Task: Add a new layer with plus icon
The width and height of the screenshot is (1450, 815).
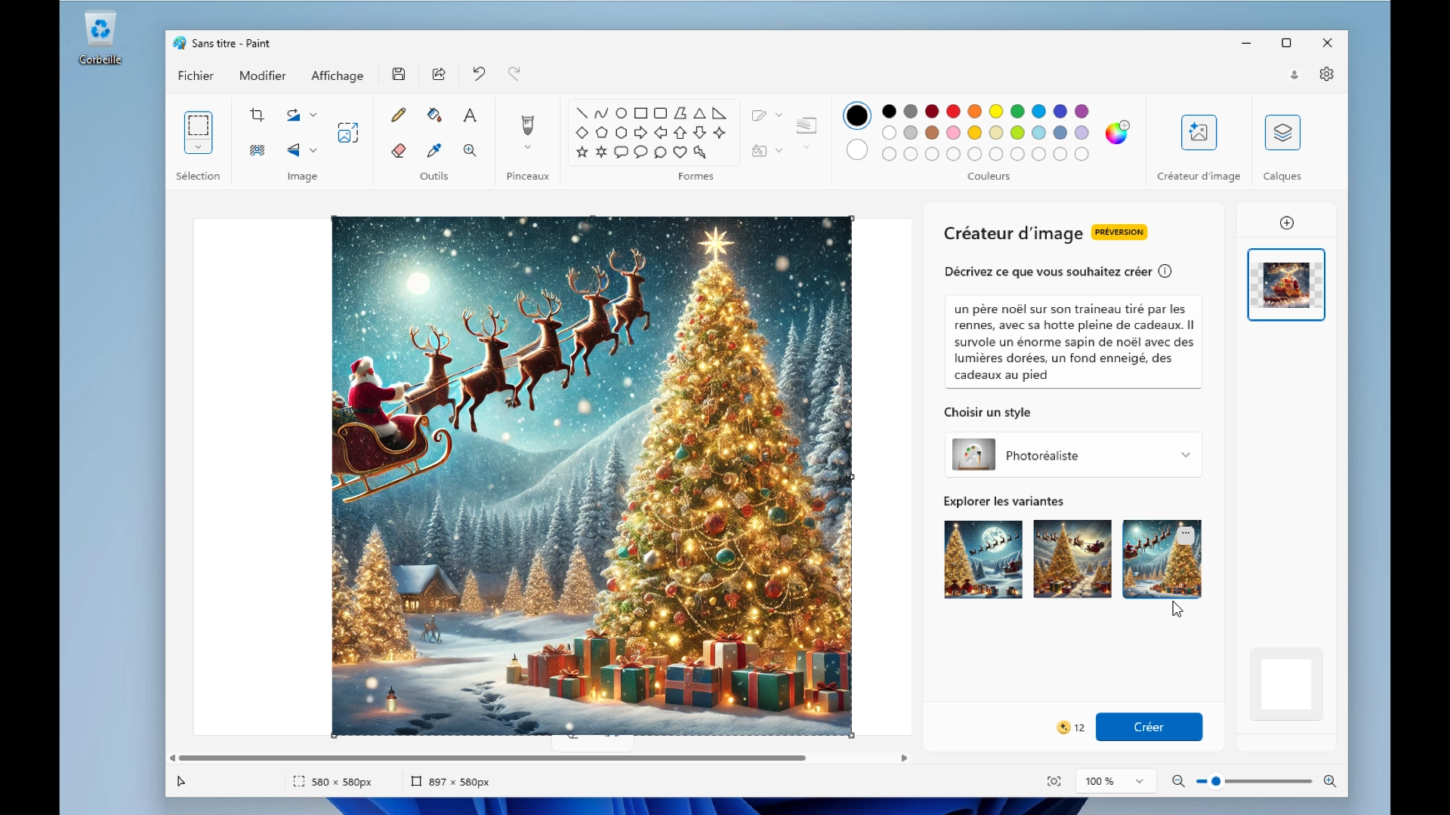Action: (1287, 223)
